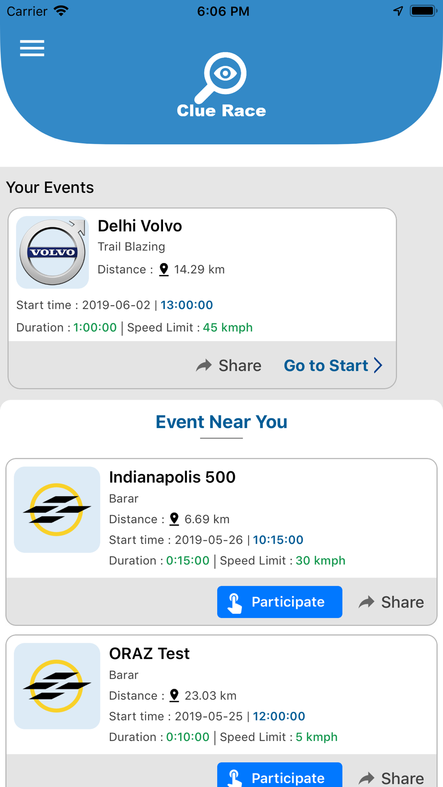This screenshot has height=787, width=443.
Task: Open the ORAZ Test event title
Action: pyautogui.click(x=149, y=654)
